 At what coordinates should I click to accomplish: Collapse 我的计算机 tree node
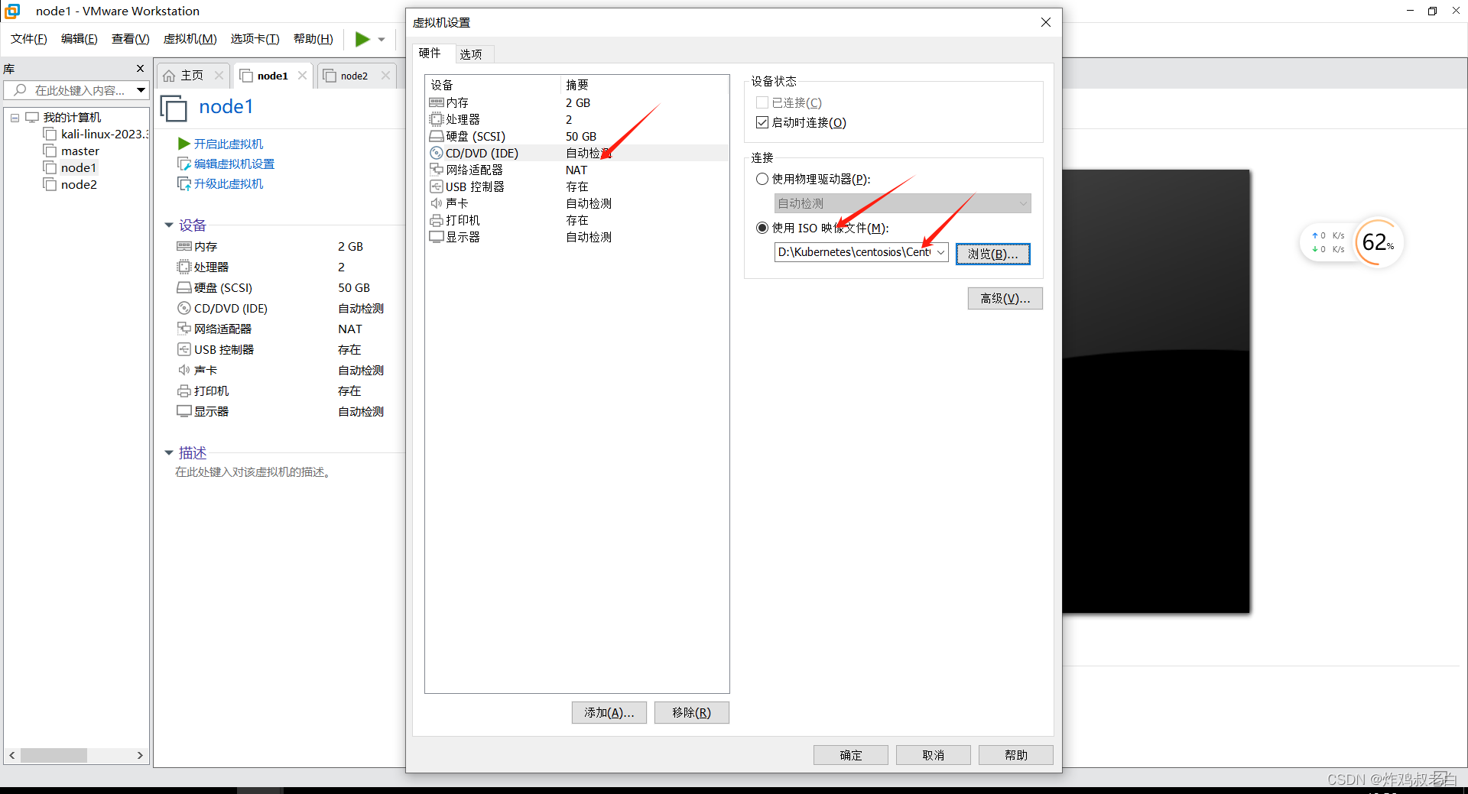[15, 118]
